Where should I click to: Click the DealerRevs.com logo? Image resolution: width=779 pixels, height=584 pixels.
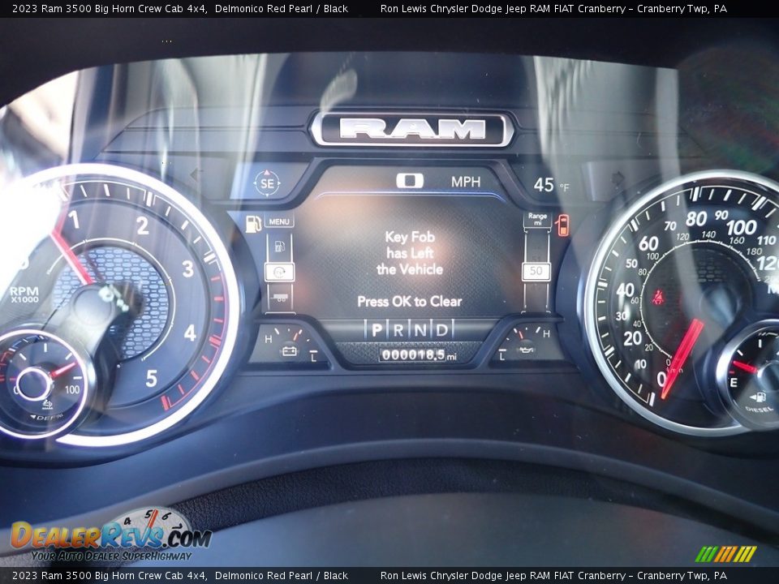point(111,536)
